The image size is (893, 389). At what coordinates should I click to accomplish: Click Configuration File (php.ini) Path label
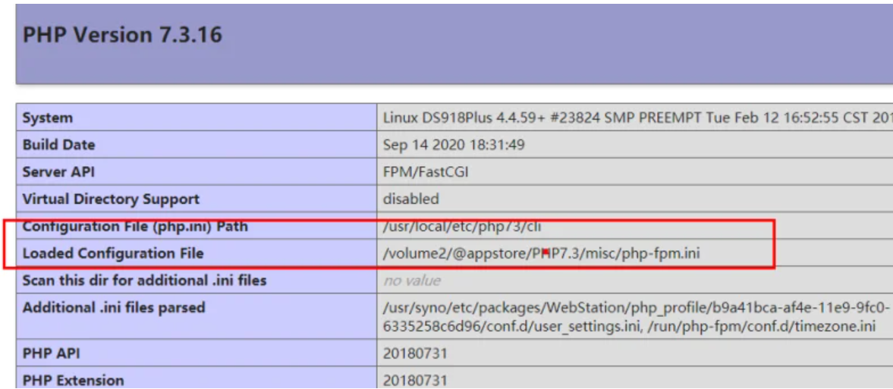tap(135, 227)
